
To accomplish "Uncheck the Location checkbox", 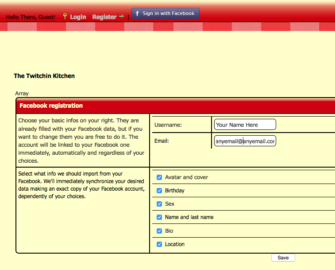I will click(x=159, y=244).
